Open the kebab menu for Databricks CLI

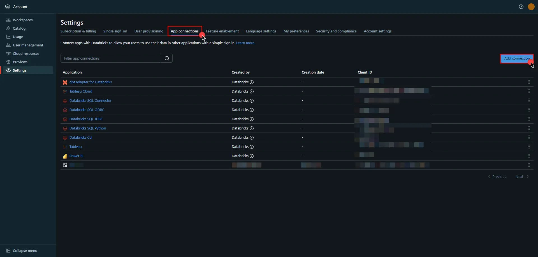(x=529, y=137)
